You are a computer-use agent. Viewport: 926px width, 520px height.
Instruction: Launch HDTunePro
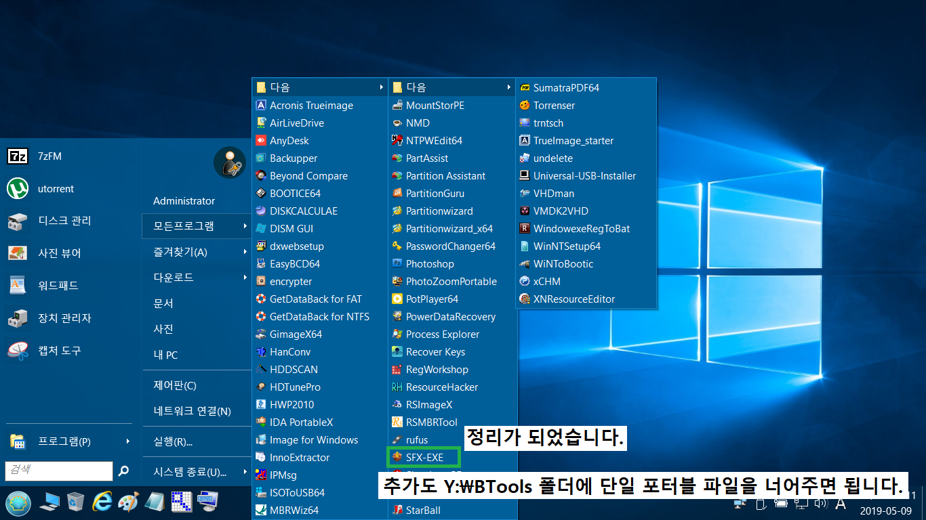coord(319,387)
